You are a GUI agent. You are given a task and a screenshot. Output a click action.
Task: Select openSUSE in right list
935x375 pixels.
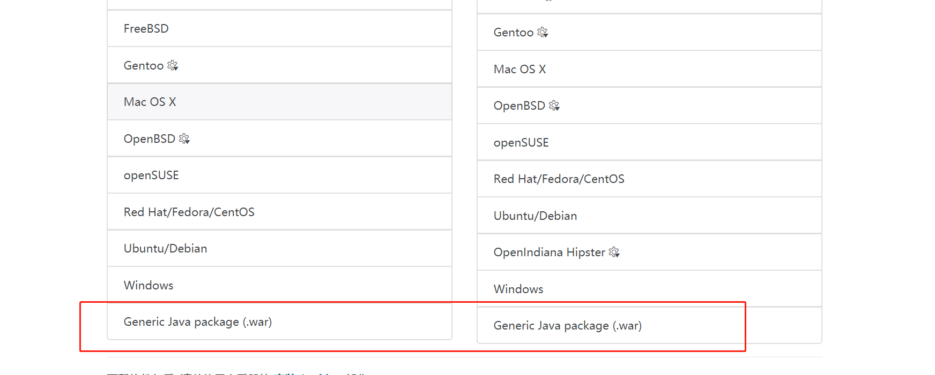click(x=649, y=142)
